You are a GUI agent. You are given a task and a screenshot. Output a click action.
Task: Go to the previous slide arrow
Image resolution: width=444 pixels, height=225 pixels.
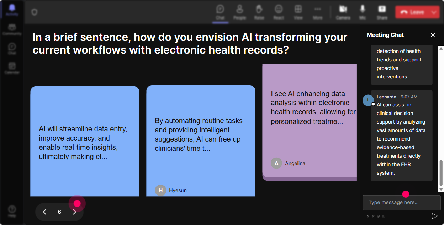45,212
